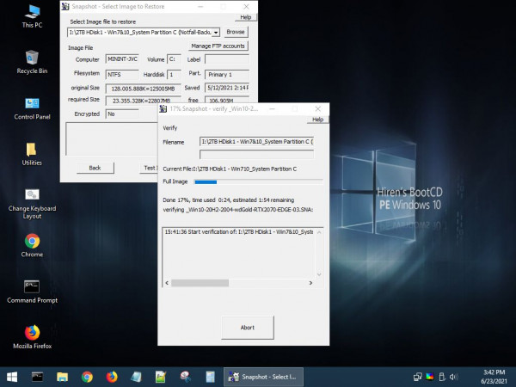Open the volume tray icon
The height and width of the screenshot is (387, 516).
click(x=454, y=377)
